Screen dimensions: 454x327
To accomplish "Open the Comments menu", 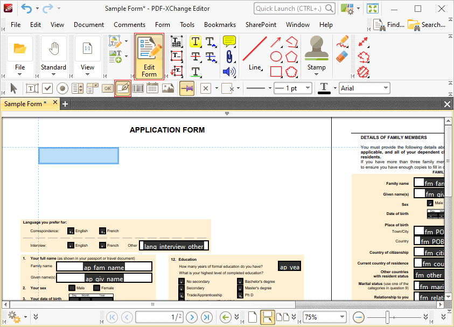I will pos(129,25).
